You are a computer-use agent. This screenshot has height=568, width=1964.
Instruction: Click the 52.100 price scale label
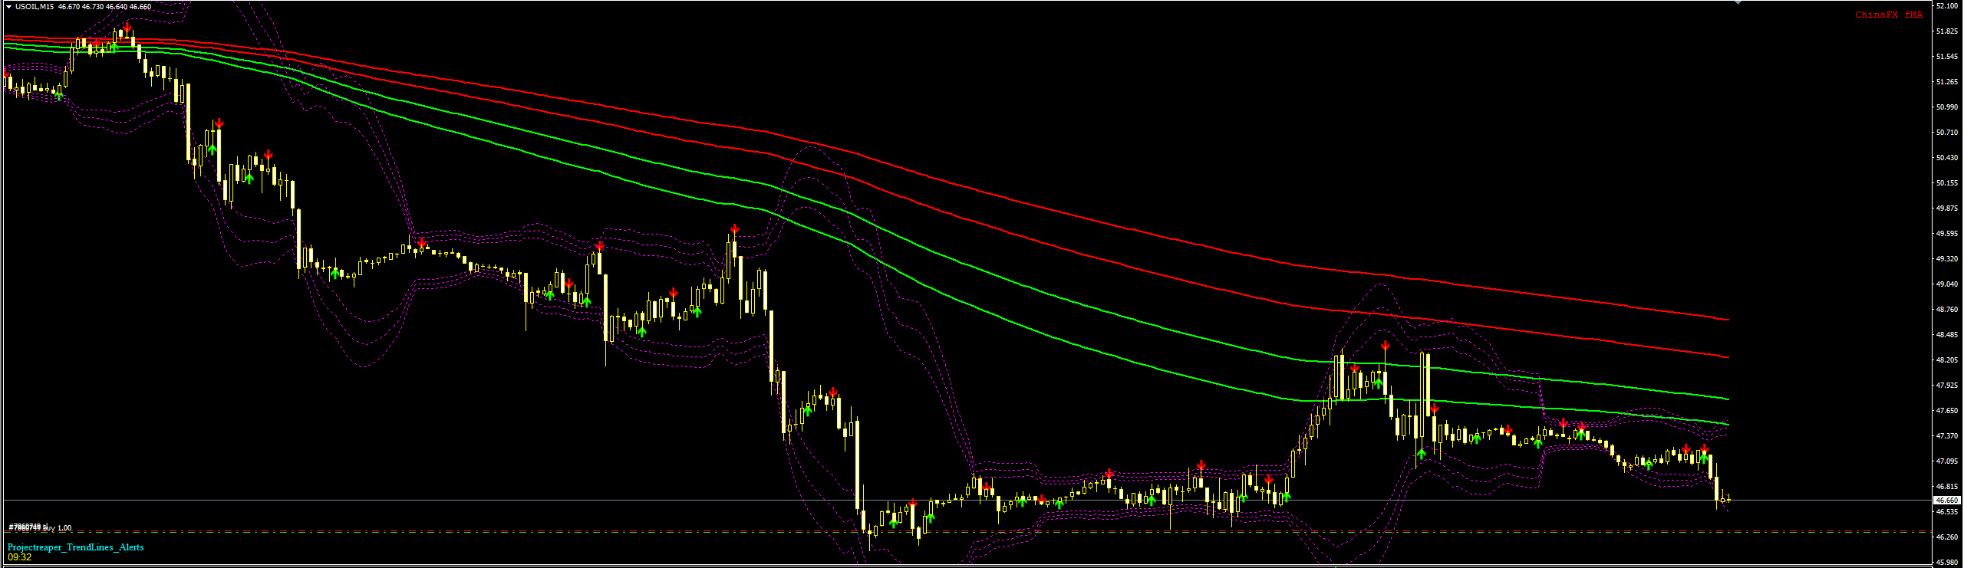pos(1948,6)
